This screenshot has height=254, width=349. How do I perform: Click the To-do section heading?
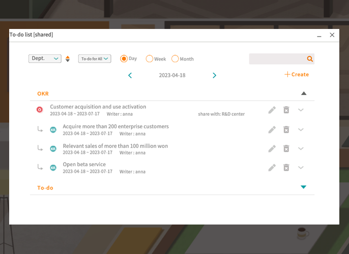[x=45, y=188]
